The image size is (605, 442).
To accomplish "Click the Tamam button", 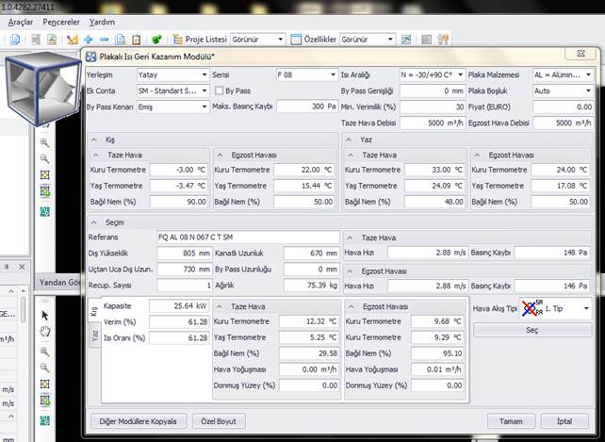I will pyautogui.click(x=512, y=421).
